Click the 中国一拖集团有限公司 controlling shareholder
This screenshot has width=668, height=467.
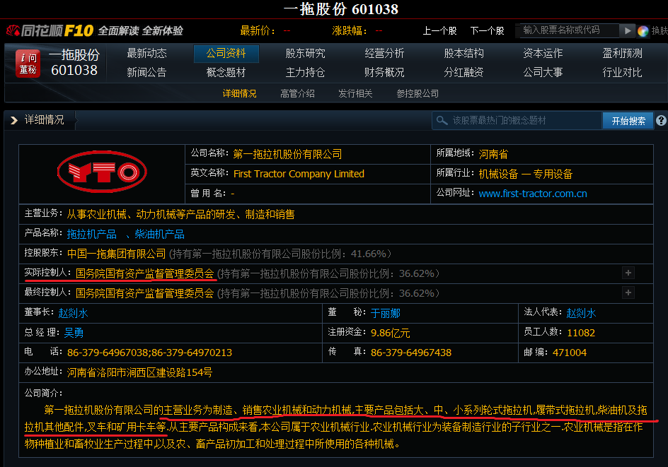[116, 254]
